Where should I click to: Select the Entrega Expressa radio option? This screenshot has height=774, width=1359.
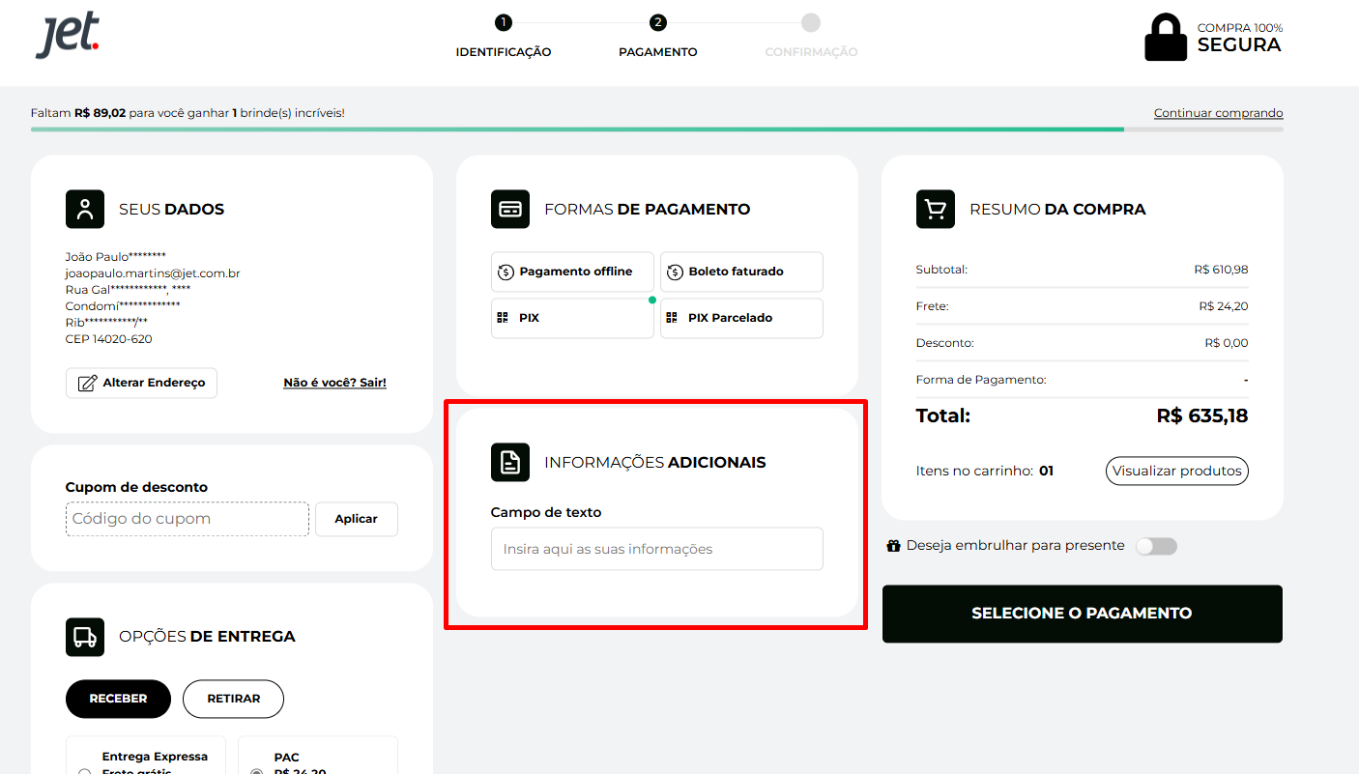tap(84, 772)
